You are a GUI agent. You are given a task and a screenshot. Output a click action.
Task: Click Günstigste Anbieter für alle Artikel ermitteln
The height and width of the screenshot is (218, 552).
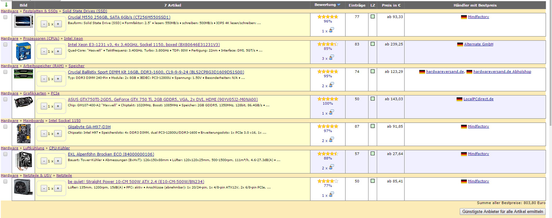(503, 211)
